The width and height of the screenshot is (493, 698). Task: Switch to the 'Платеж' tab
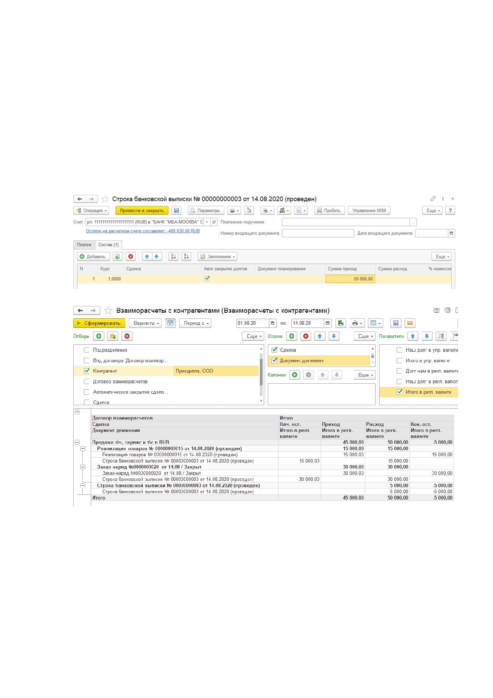click(84, 245)
